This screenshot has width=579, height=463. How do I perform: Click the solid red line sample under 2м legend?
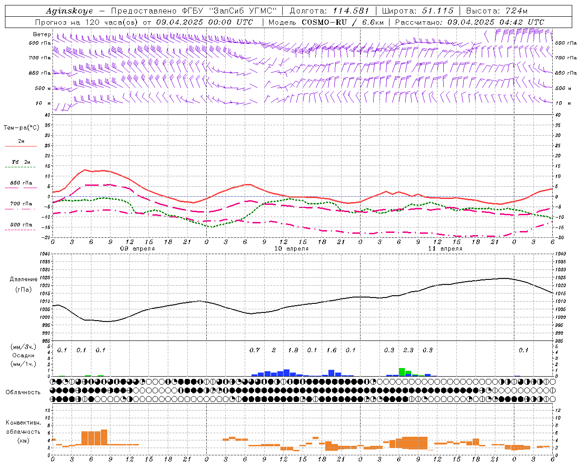(x=21, y=146)
